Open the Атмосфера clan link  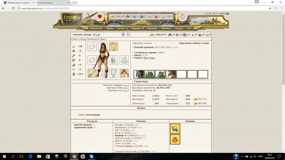click(x=93, y=115)
